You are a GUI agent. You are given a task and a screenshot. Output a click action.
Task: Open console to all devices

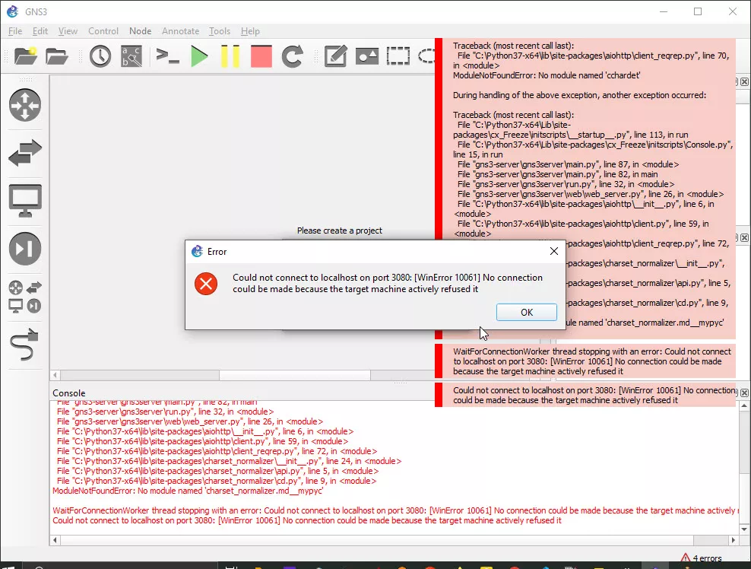[x=168, y=56]
